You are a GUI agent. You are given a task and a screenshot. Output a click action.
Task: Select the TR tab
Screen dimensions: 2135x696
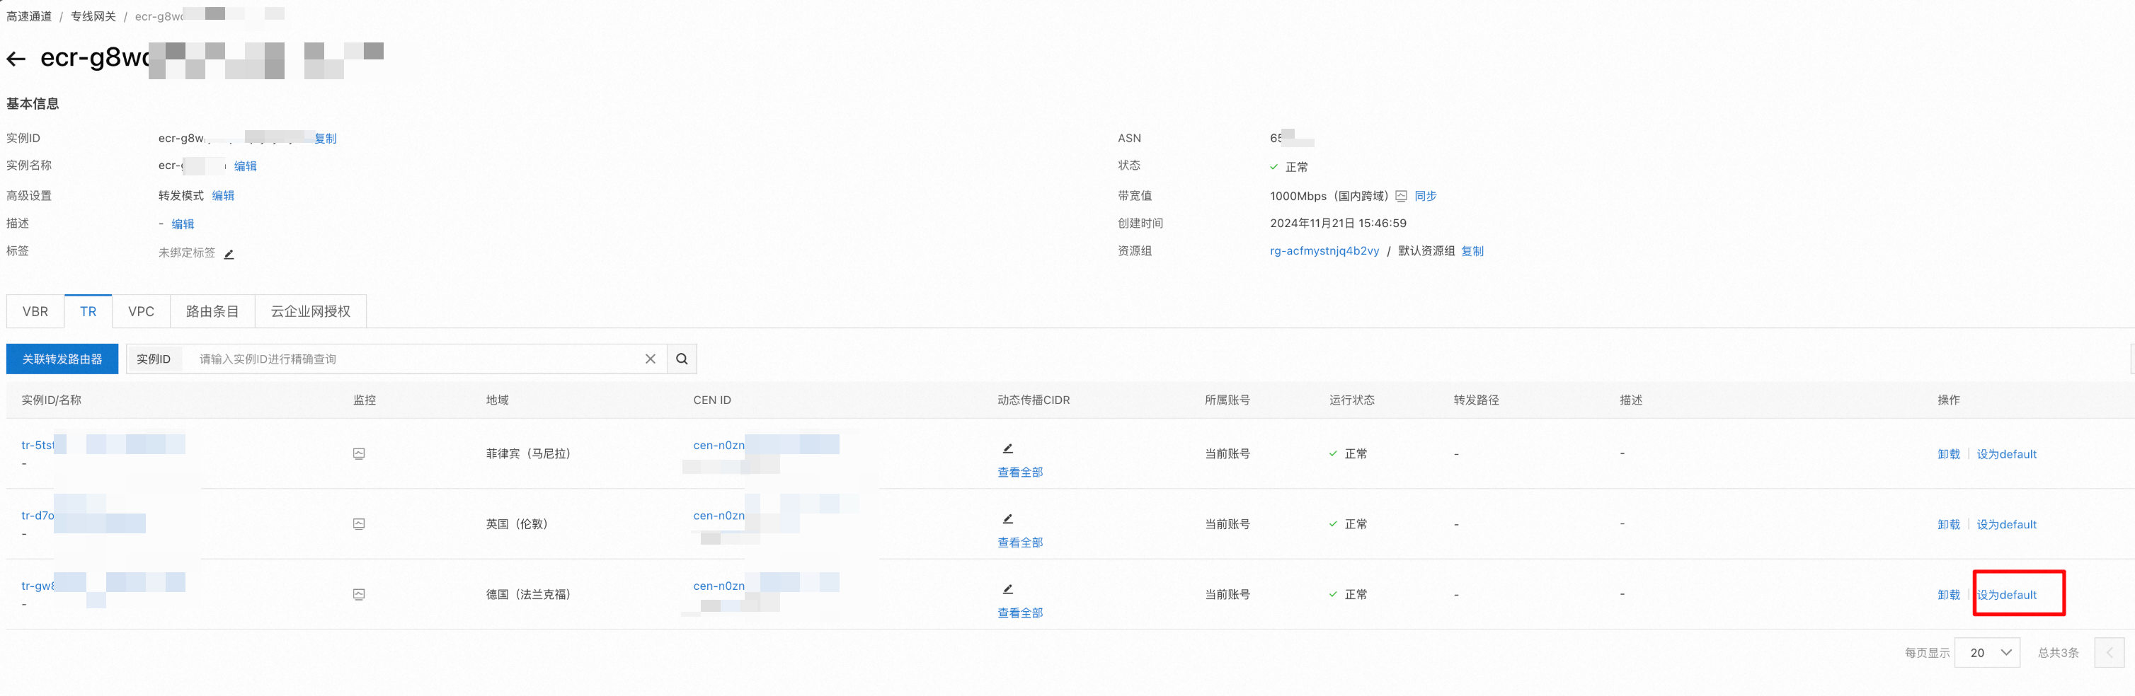[x=88, y=311]
